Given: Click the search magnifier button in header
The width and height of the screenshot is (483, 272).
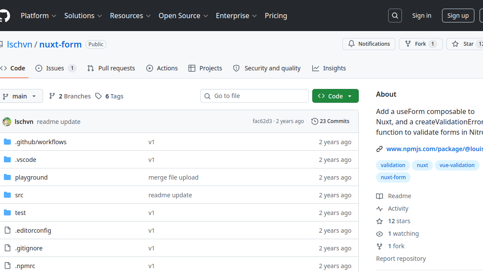Looking at the screenshot, I should point(395,16).
